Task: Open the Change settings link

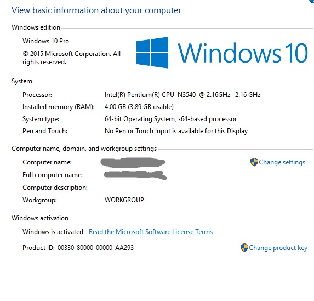Action: coord(282,162)
